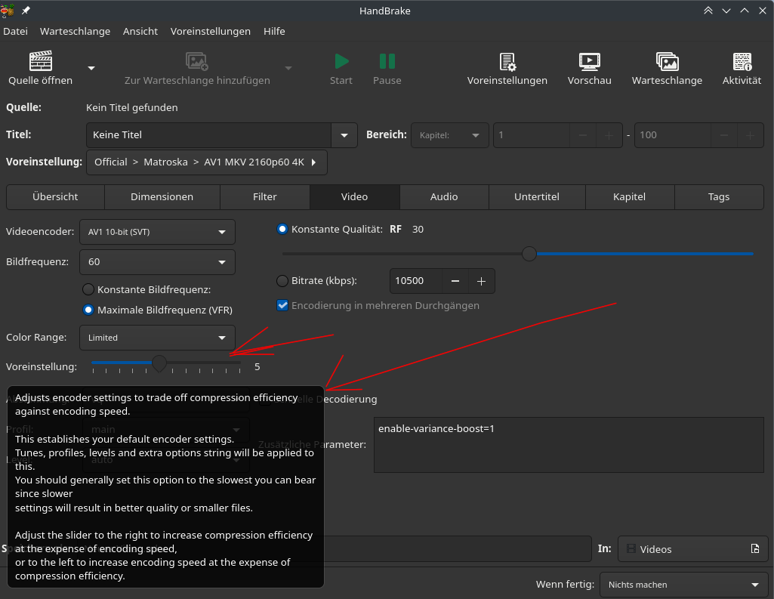774x599 pixels.
Task: Decrease the start chapter value
Action: [583, 135]
